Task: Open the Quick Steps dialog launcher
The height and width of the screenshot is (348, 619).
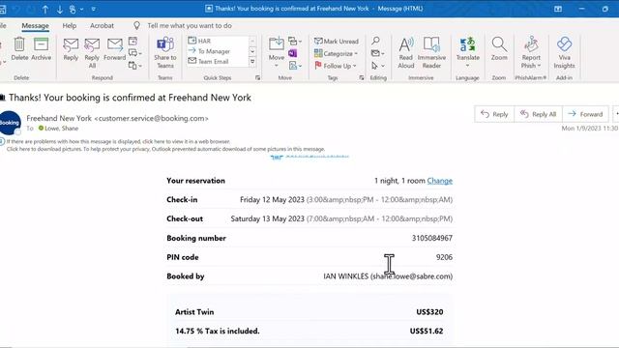Action: (x=258, y=77)
